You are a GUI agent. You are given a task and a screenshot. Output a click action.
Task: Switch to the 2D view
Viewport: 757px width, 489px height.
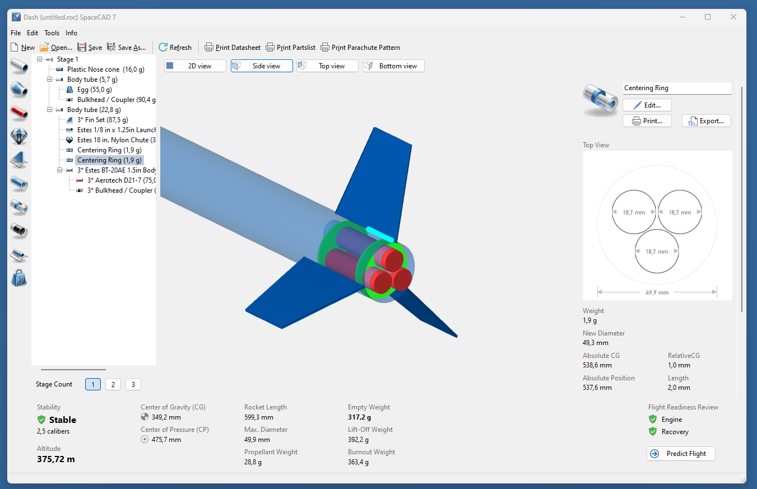pyautogui.click(x=195, y=66)
